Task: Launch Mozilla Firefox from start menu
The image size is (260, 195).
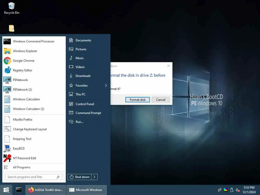Action: tap(34, 120)
